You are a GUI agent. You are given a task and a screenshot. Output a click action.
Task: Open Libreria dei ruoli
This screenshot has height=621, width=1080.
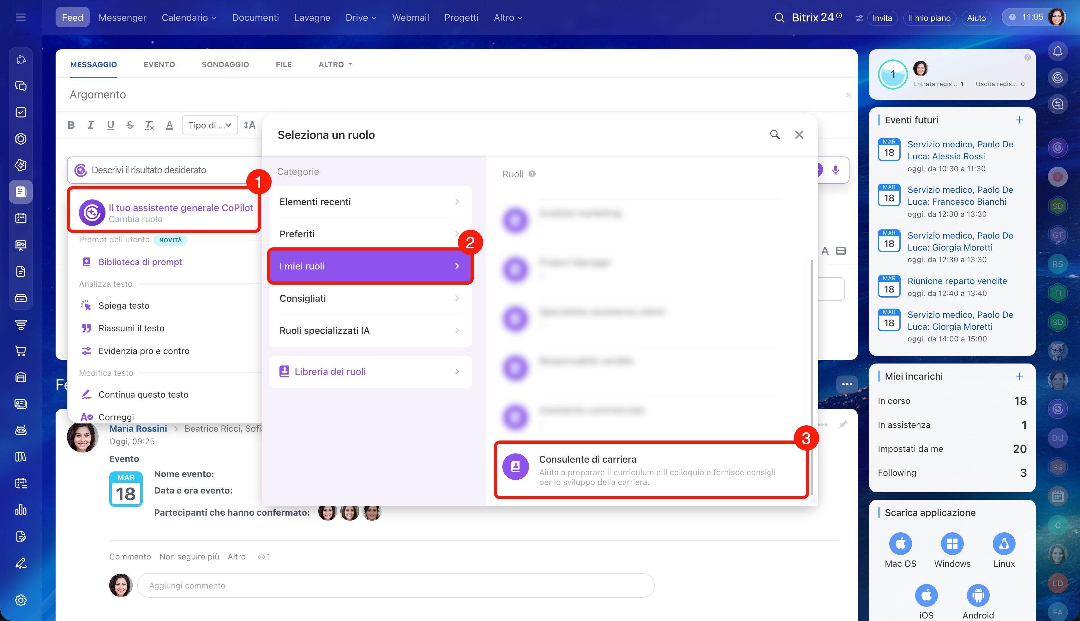[370, 371]
